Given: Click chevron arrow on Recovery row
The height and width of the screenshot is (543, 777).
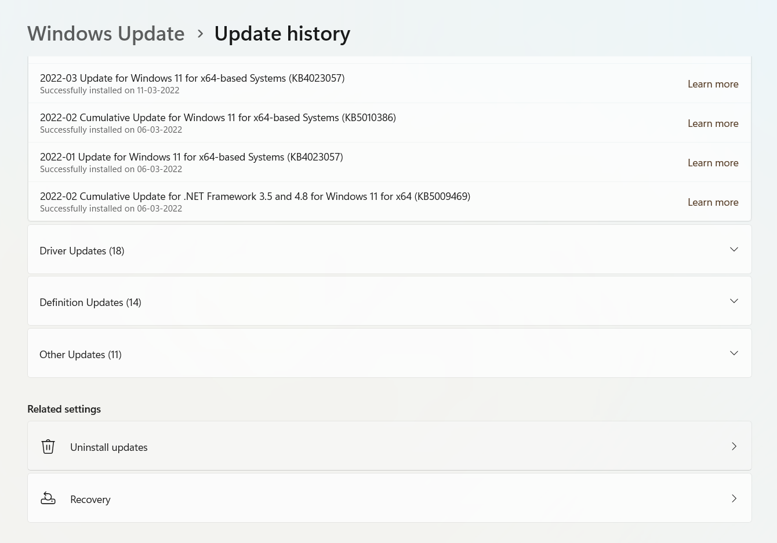Looking at the screenshot, I should click(734, 498).
